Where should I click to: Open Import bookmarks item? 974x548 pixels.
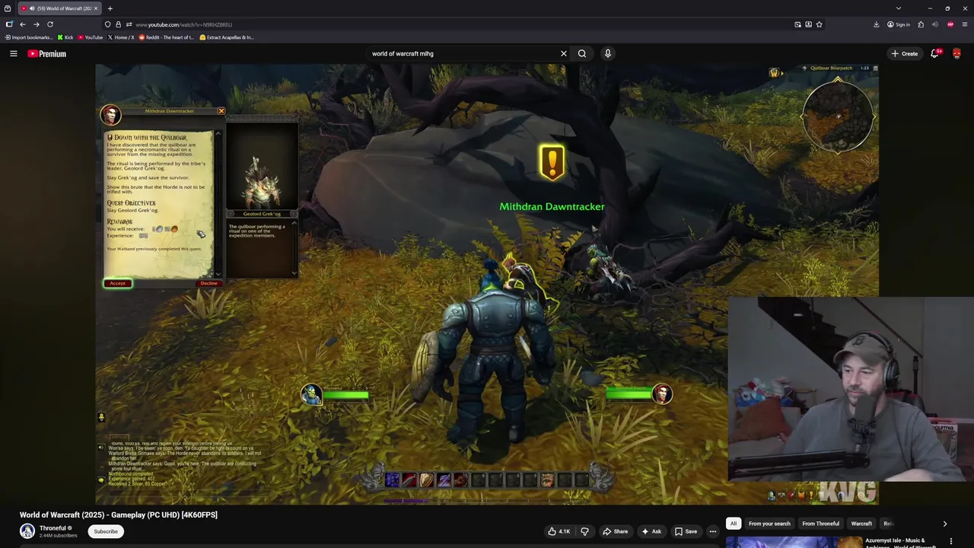(x=29, y=37)
